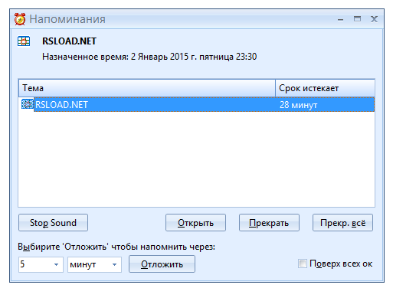Sort by the 'Срок истекает' column header
This screenshot has height=298, width=393.
[325, 88]
